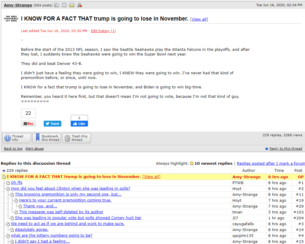305x244 pixels.
Task: Go Back to top
Action: 13,149
